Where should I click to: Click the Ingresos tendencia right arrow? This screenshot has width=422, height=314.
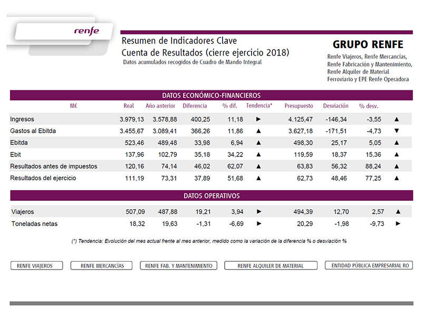pyautogui.click(x=258, y=119)
